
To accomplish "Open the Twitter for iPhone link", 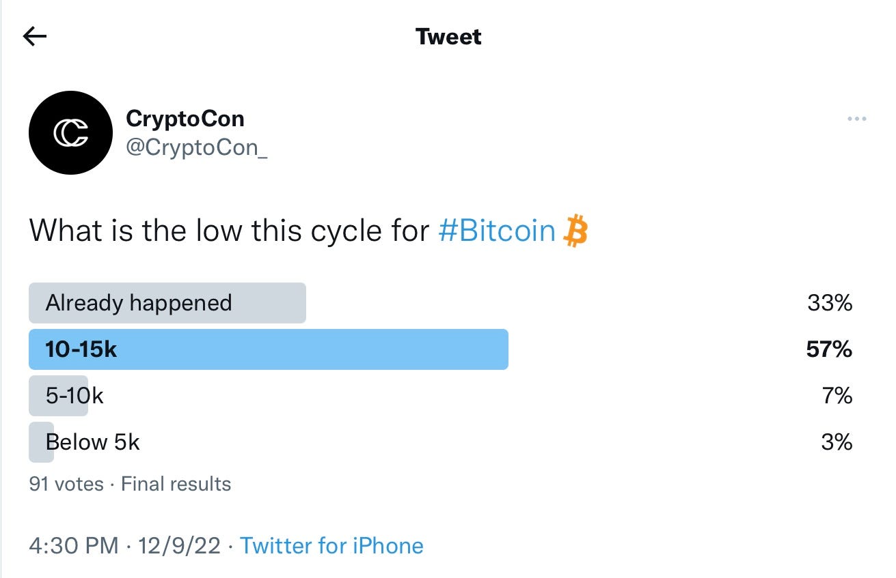I will 331,546.
